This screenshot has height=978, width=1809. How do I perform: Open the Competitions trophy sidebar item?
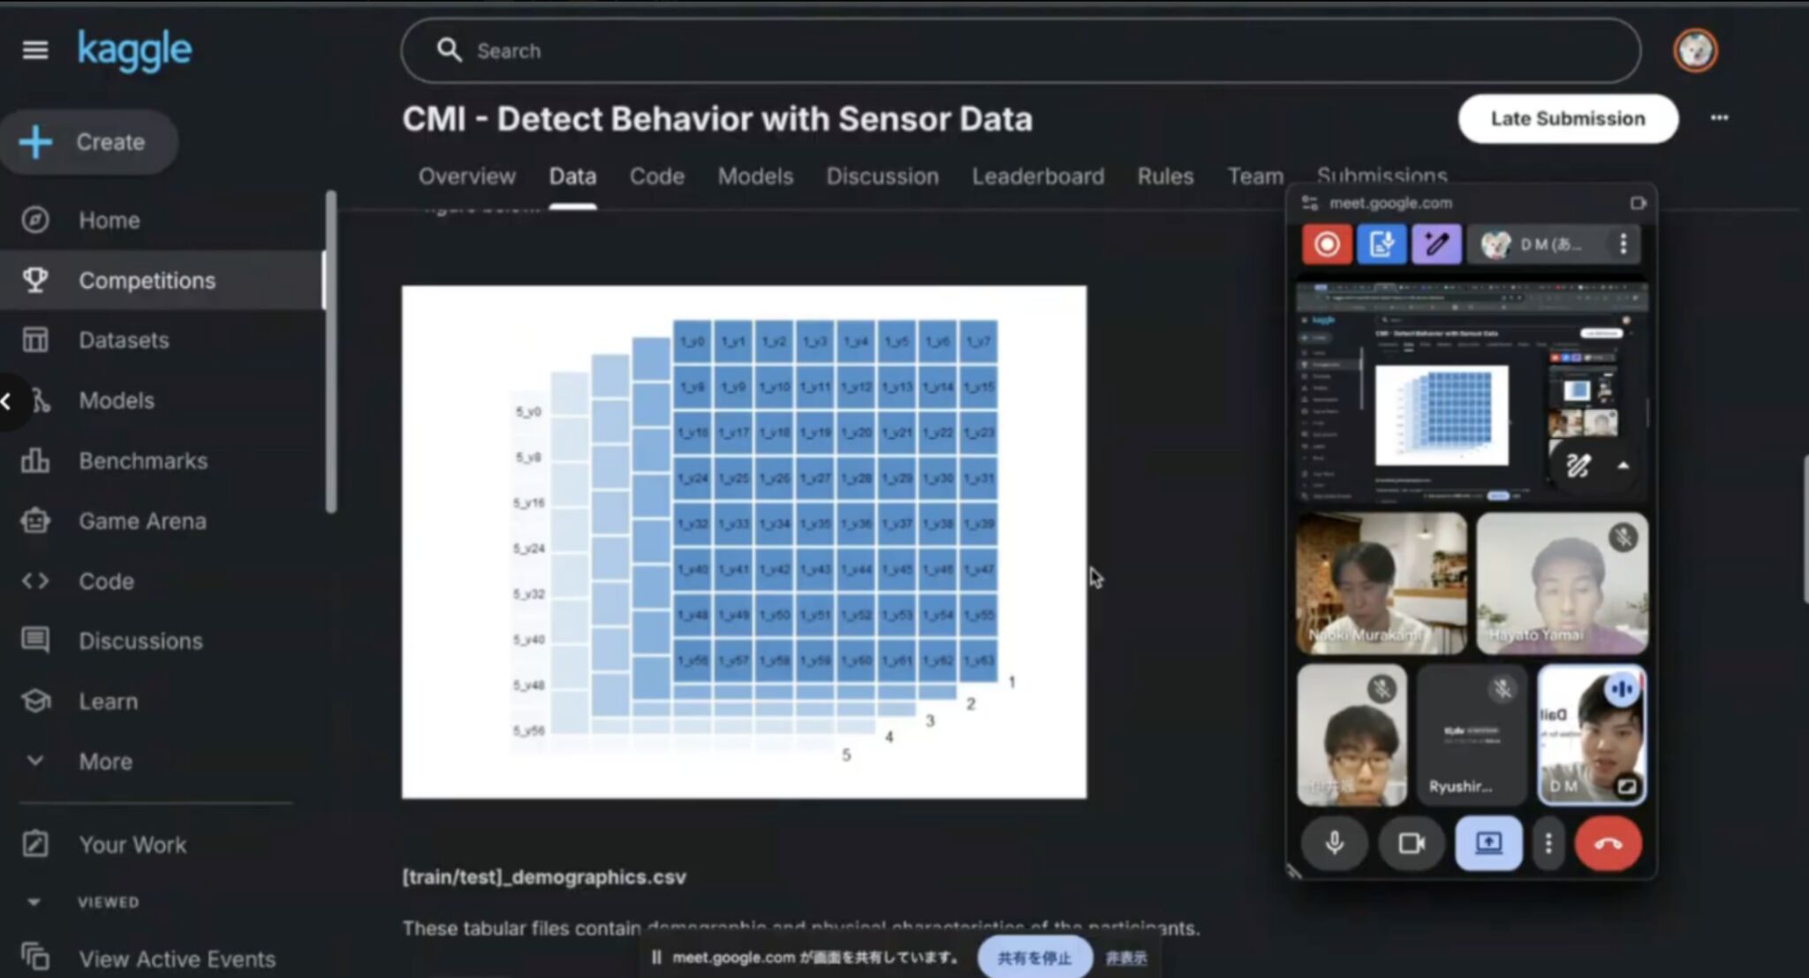tap(147, 280)
